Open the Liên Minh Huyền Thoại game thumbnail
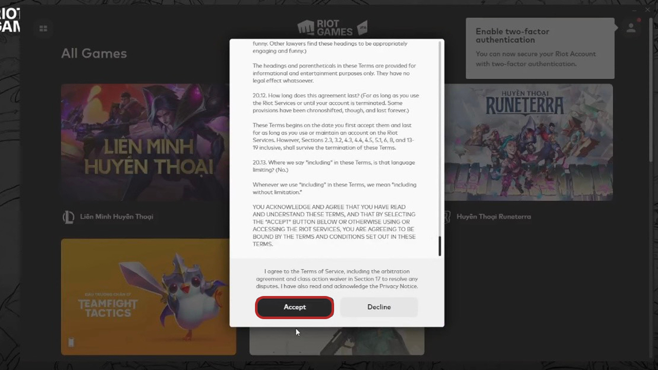The width and height of the screenshot is (658, 370). tap(145, 142)
